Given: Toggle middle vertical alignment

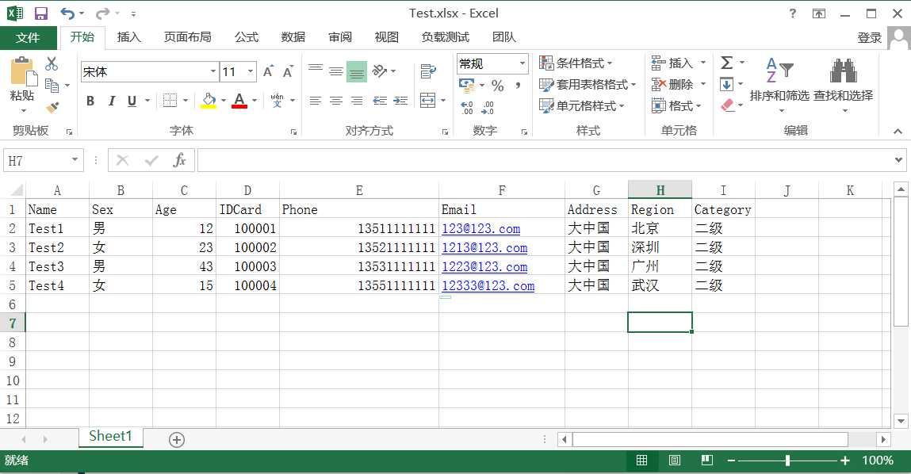Looking at the screenshot, I should pos(336,71).
